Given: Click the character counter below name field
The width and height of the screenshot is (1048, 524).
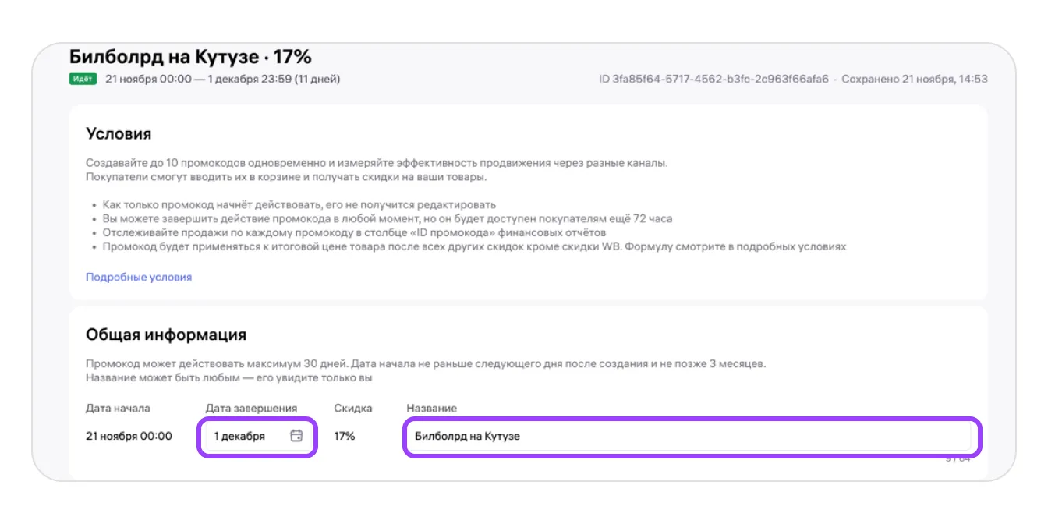Looking at the screenshot, I should pos(958,460).
